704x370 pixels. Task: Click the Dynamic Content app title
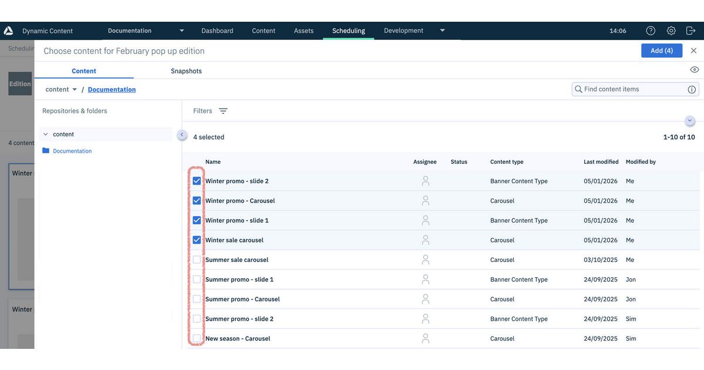coord(48,31)
